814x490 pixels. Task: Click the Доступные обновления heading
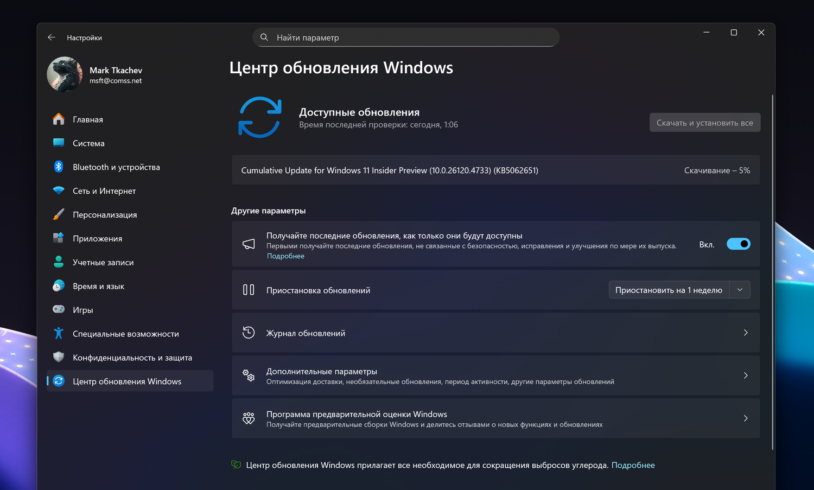[x=359, y=112]
